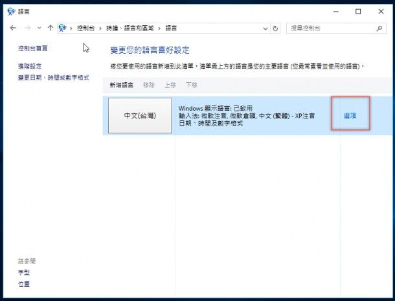The width and height of the screenshot is (395, 301).
Task: Open 變更日期、時間或數字格式 link
Action: coord(54,78)
